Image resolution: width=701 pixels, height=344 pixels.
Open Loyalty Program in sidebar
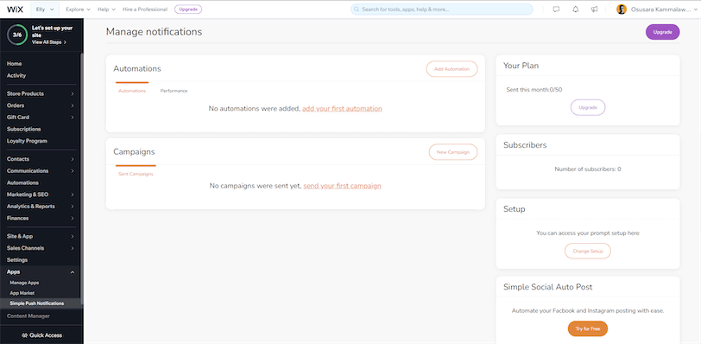27,141
